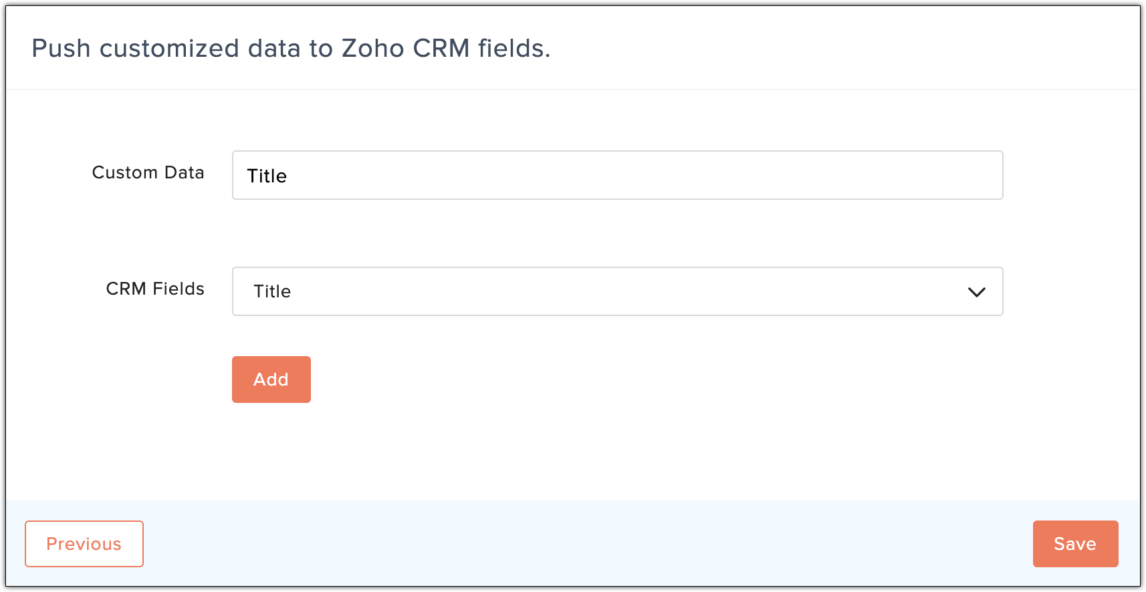
Task: Click the CRM Fields label
Action: tap(155, 289)
